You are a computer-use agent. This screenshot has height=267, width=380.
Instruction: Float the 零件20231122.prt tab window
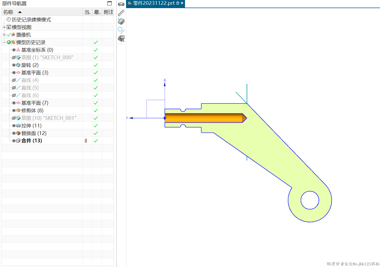coord(178,3)
